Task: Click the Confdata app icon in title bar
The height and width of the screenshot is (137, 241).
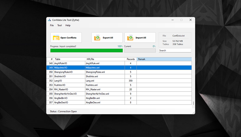Action: tap(49, 20)
